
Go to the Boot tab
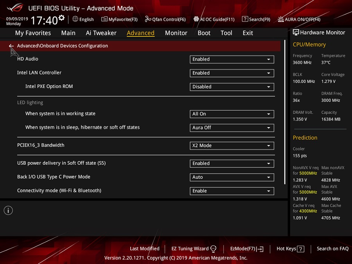tap(204, 33)
